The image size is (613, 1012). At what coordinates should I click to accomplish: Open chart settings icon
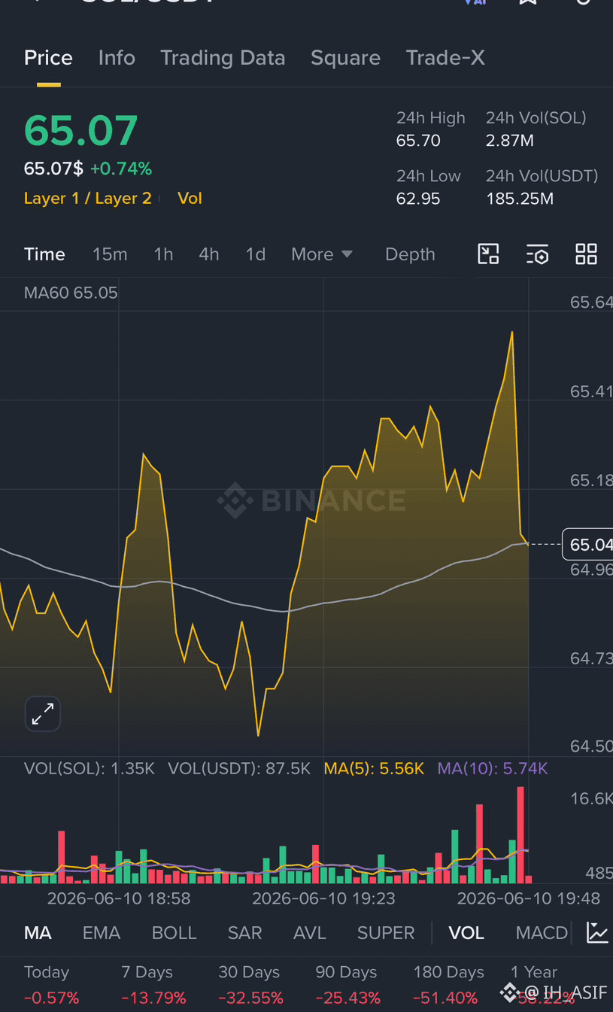[537, 254]
